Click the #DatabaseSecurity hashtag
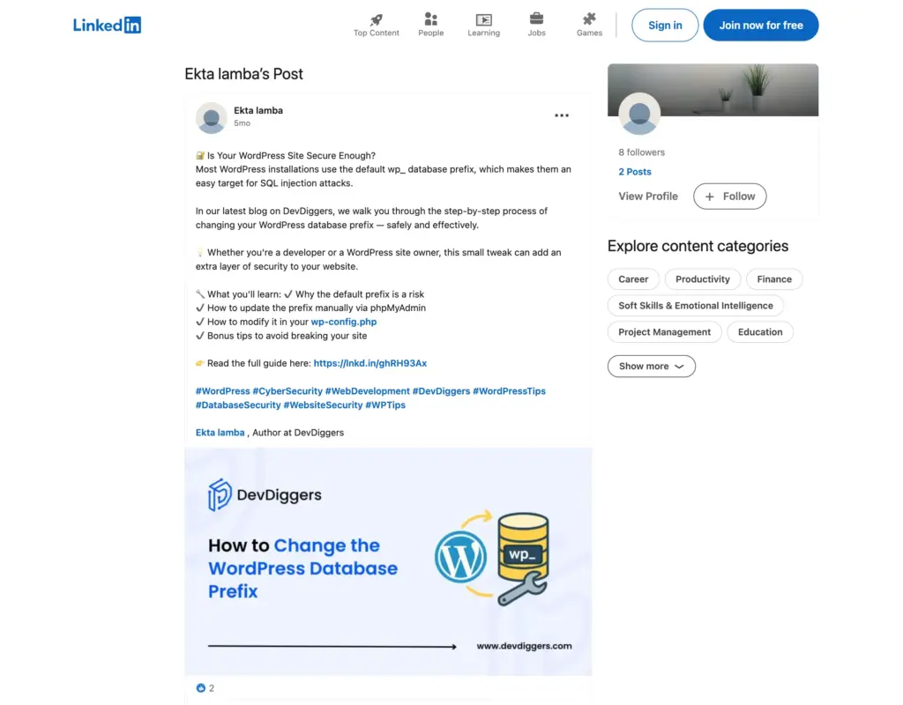 click(x=238, y=404)
